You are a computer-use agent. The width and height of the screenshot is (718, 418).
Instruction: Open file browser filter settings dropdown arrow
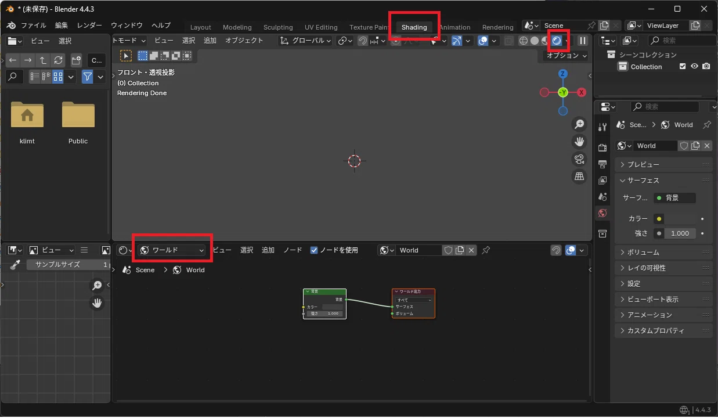[x=100, y=77]
